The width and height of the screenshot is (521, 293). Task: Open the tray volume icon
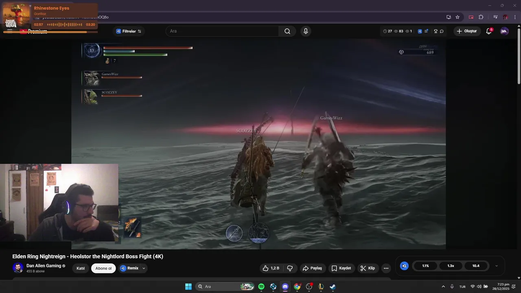click(x=479, y=286)
